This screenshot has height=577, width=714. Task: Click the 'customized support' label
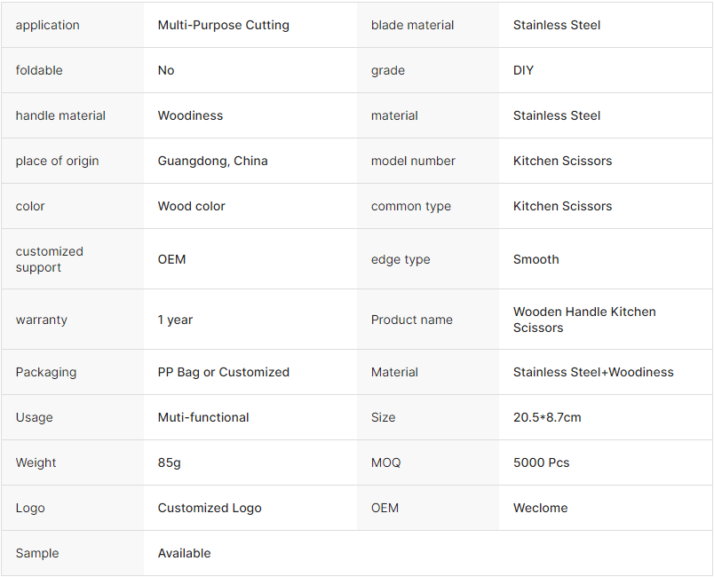pos(49,259)
